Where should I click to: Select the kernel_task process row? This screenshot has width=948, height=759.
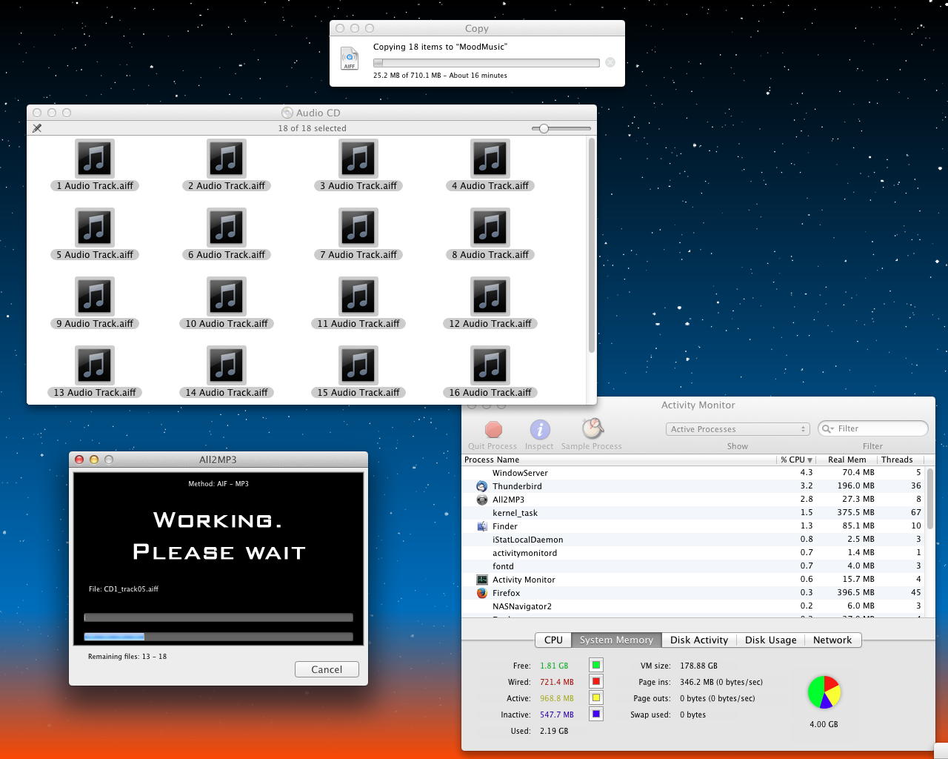tap(692, 513)
